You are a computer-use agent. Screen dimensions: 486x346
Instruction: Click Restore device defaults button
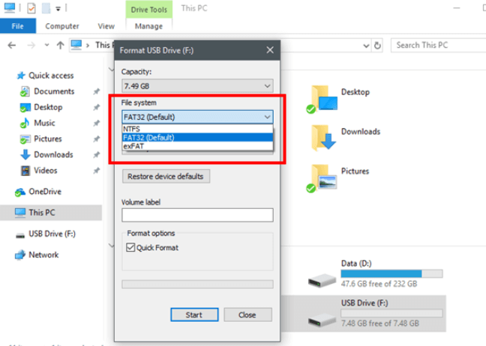coord(166,177)
